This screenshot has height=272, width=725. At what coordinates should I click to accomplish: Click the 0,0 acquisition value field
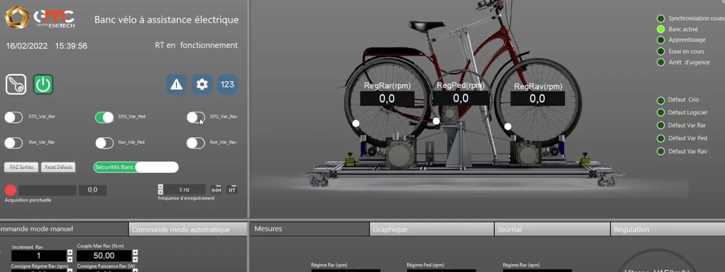(92, 191)
